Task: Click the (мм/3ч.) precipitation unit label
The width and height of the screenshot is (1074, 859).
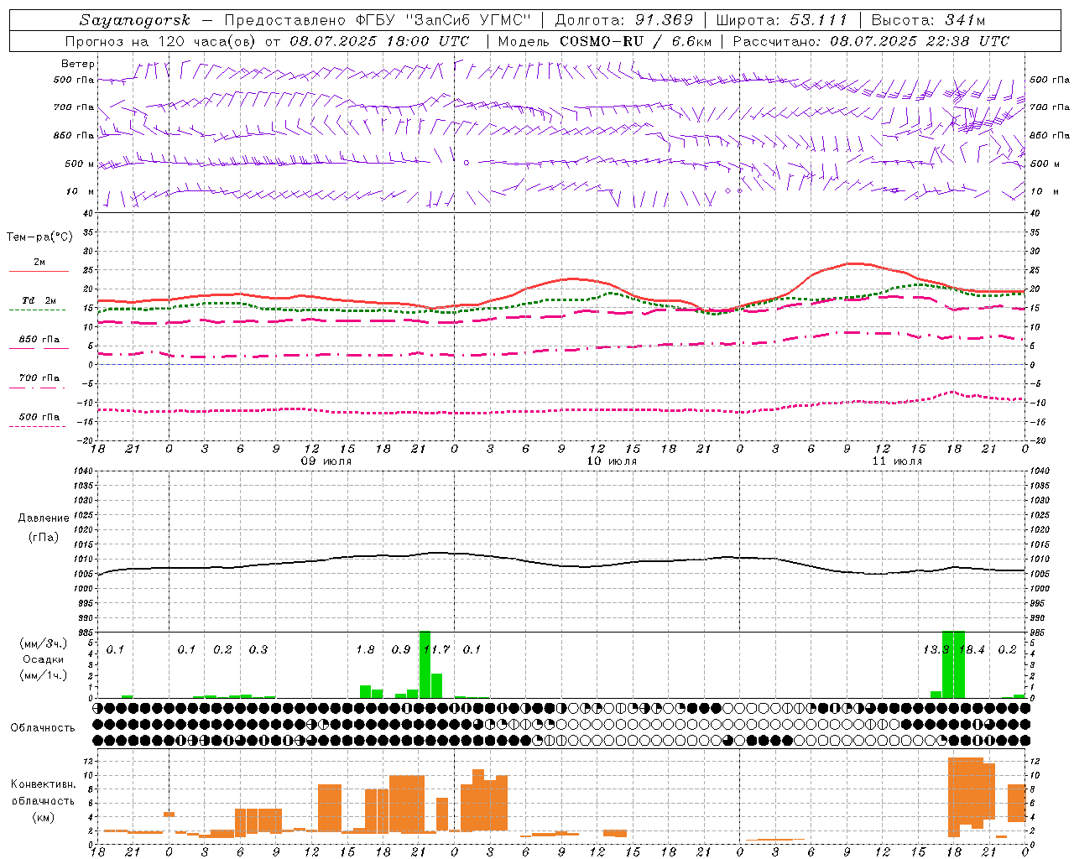Action: [x=44, y=643]
